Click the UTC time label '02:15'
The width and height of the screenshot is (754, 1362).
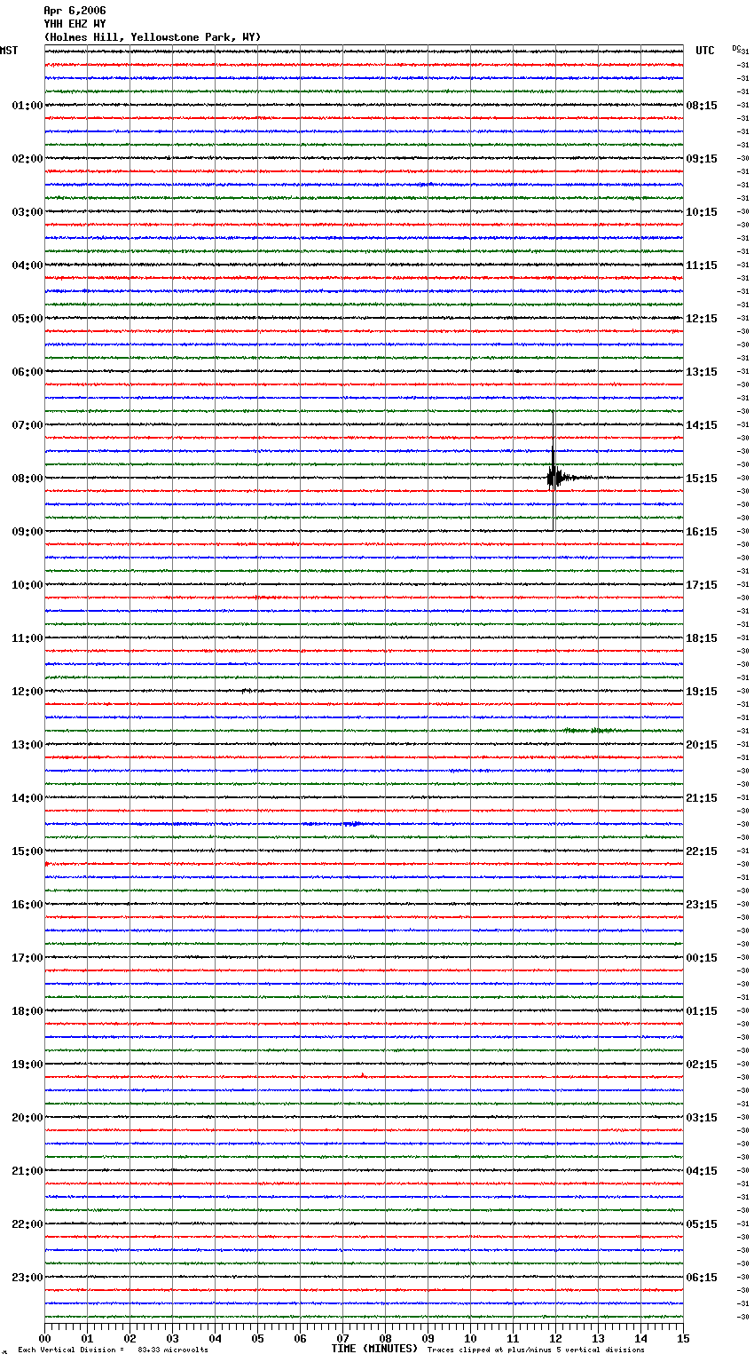click(702, 1065)
